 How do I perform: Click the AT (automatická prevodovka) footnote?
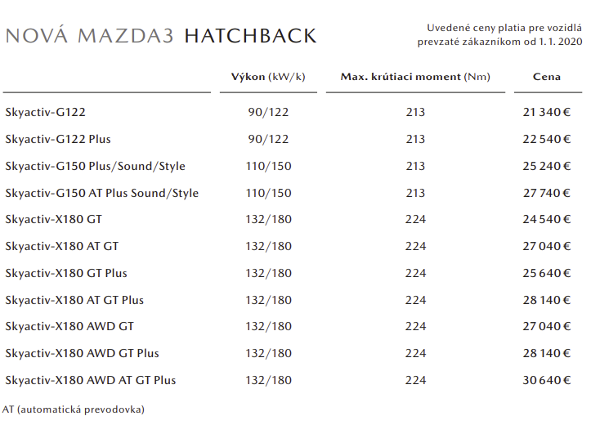tap(74, 408)
